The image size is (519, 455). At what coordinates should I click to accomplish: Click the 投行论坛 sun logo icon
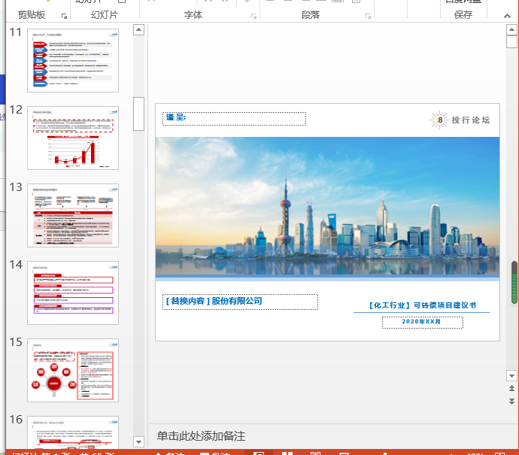coord(439,120)
